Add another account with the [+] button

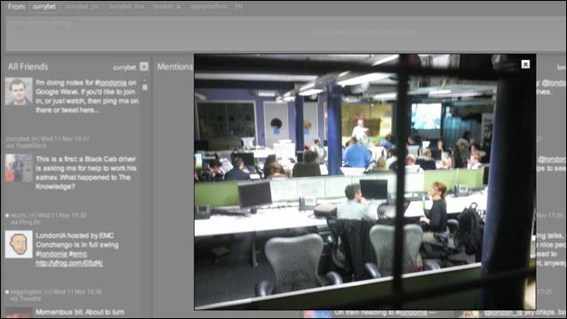coord(238,6)
